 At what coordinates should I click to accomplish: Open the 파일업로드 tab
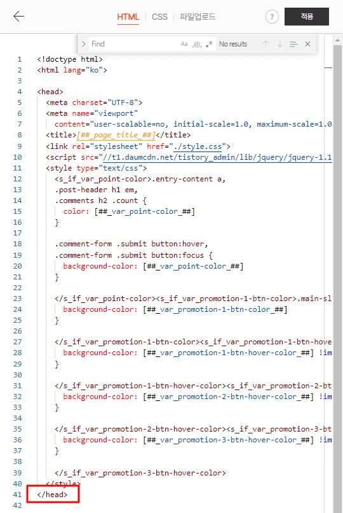click(x=198, y=17)
